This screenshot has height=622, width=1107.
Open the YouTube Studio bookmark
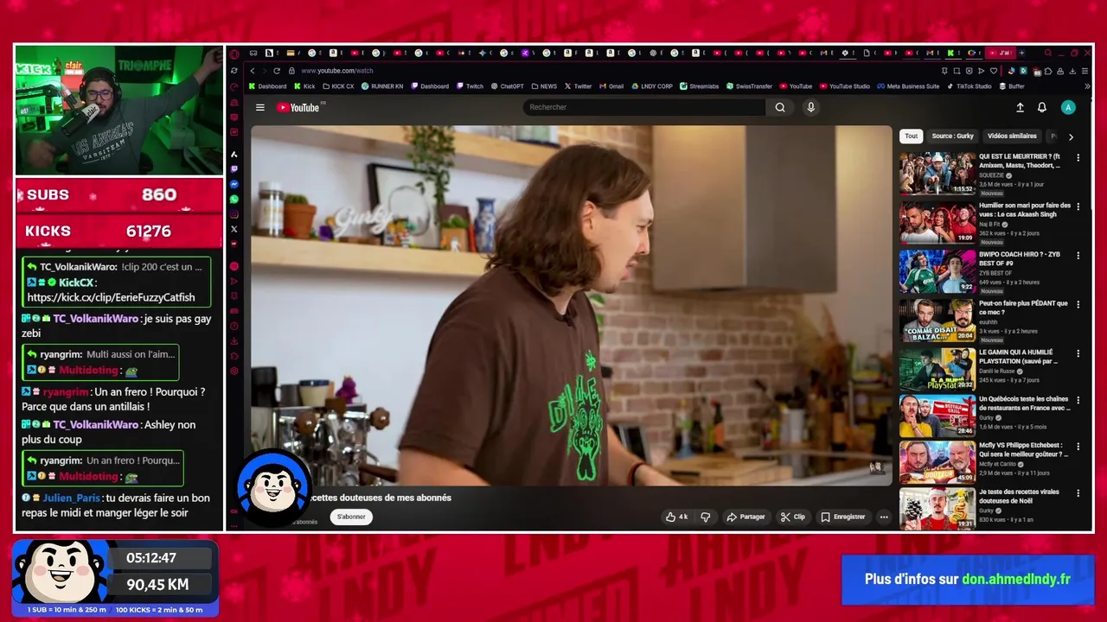pos(844,86)
